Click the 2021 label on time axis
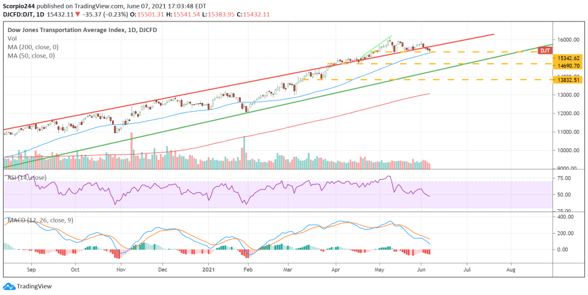 [209, 269]
